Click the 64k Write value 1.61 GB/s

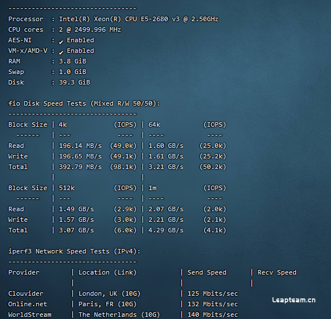166,156
